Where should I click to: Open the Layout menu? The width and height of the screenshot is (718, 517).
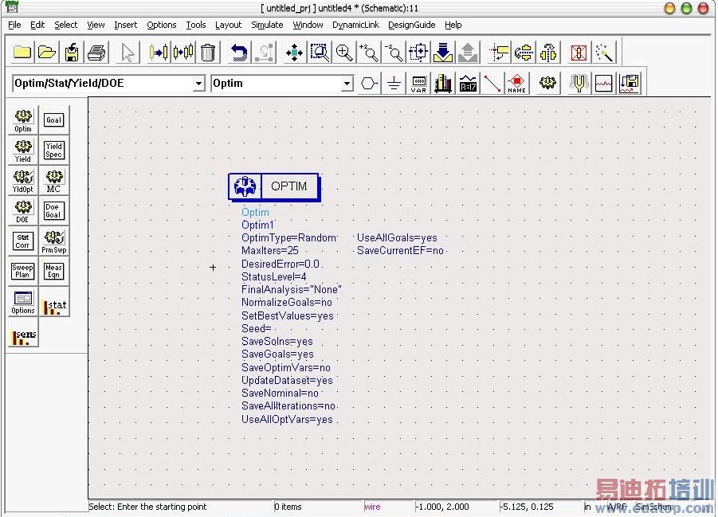pyautogui.click(x=228, y=25)
